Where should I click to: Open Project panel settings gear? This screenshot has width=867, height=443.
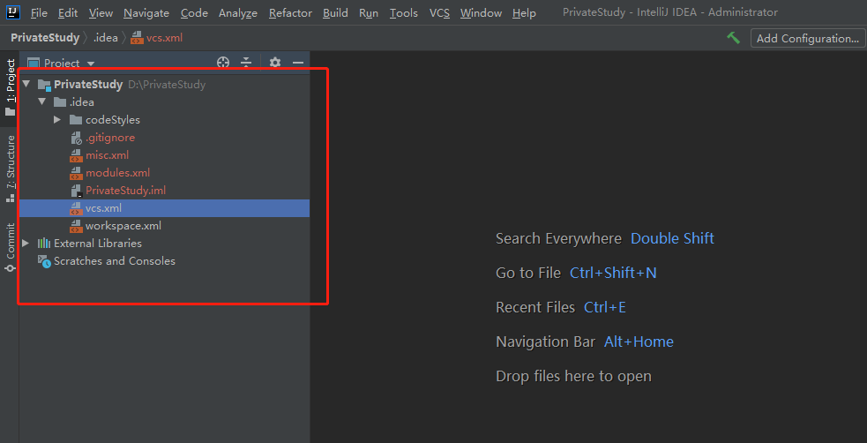pyautogui.click(x=274, y=63)
